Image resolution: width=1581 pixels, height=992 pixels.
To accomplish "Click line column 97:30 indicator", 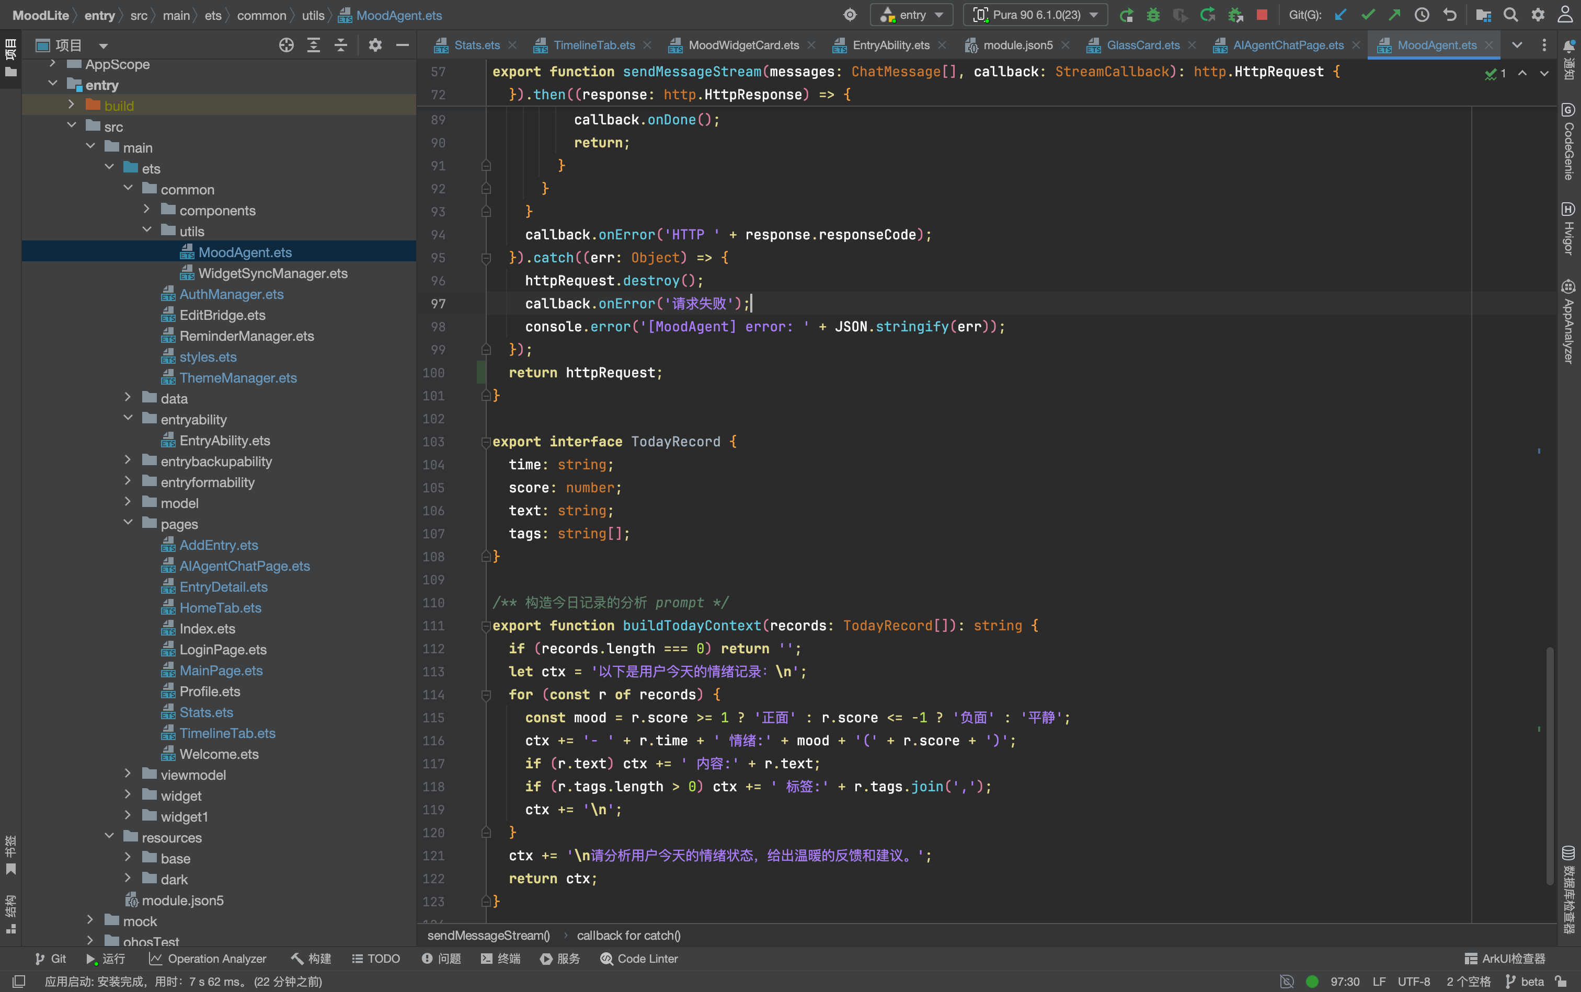I will (1344, 982).
